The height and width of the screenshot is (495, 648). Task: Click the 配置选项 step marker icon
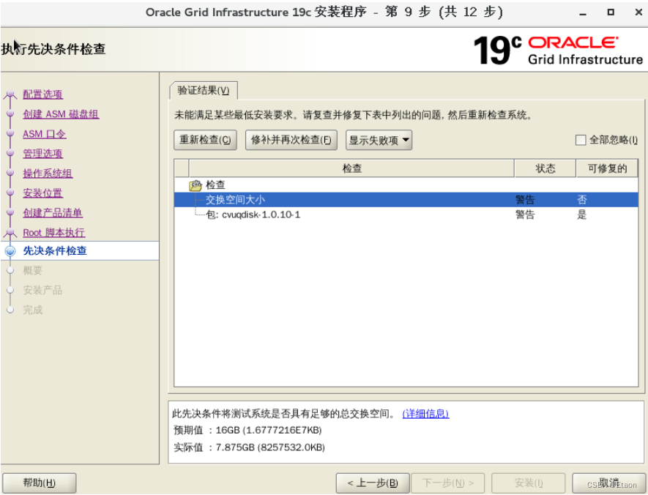pos(10,94)
